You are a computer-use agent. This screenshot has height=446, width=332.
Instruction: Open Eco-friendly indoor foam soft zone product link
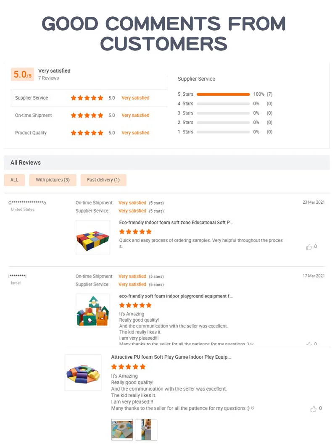176,223
